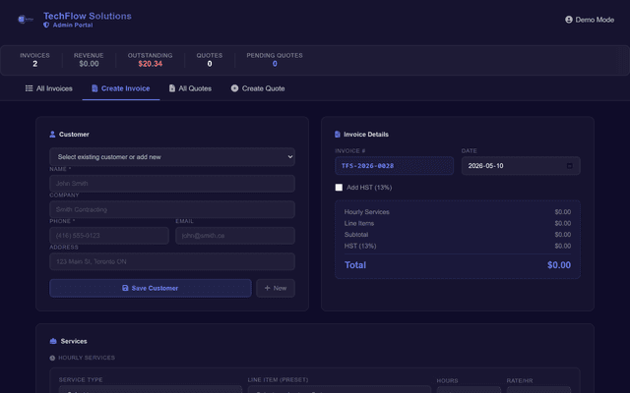630x393 pixels.
Task: Click the Admin Portal label
Action: click(73, 25)
